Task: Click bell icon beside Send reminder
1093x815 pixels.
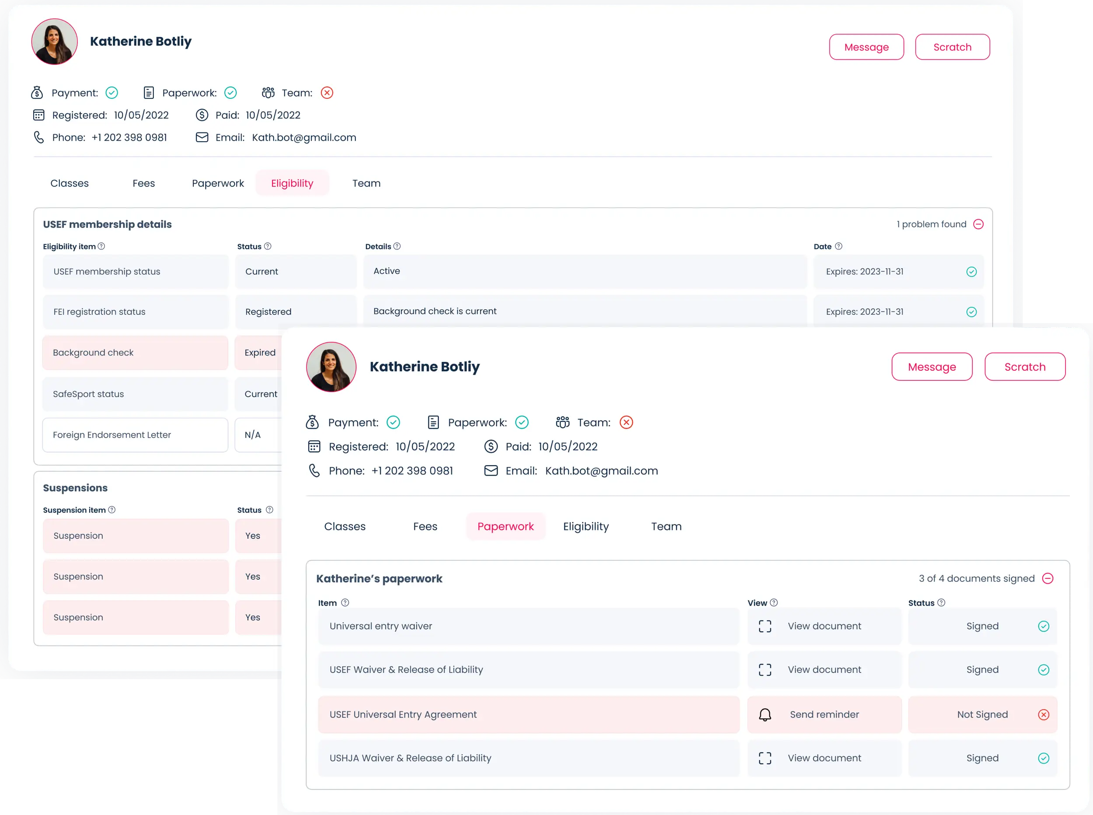Action: [765, 714]
